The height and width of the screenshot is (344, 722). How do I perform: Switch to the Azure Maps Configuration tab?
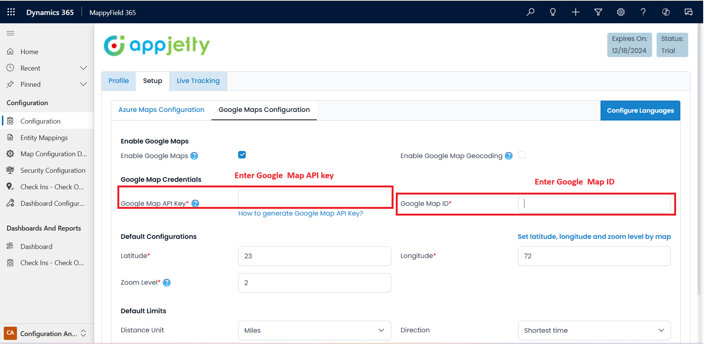point(161,110)
